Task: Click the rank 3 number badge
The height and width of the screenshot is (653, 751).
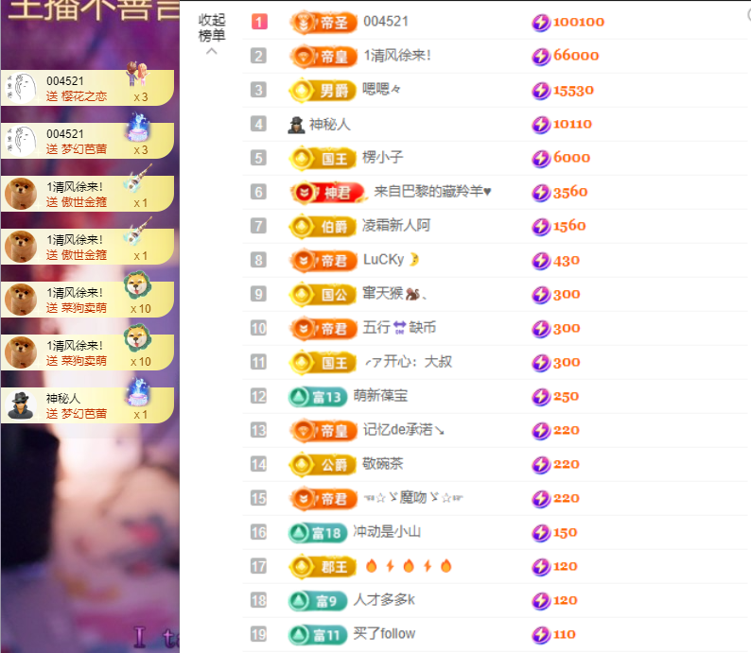Action: pyautogui.click(x=258, y=90)
